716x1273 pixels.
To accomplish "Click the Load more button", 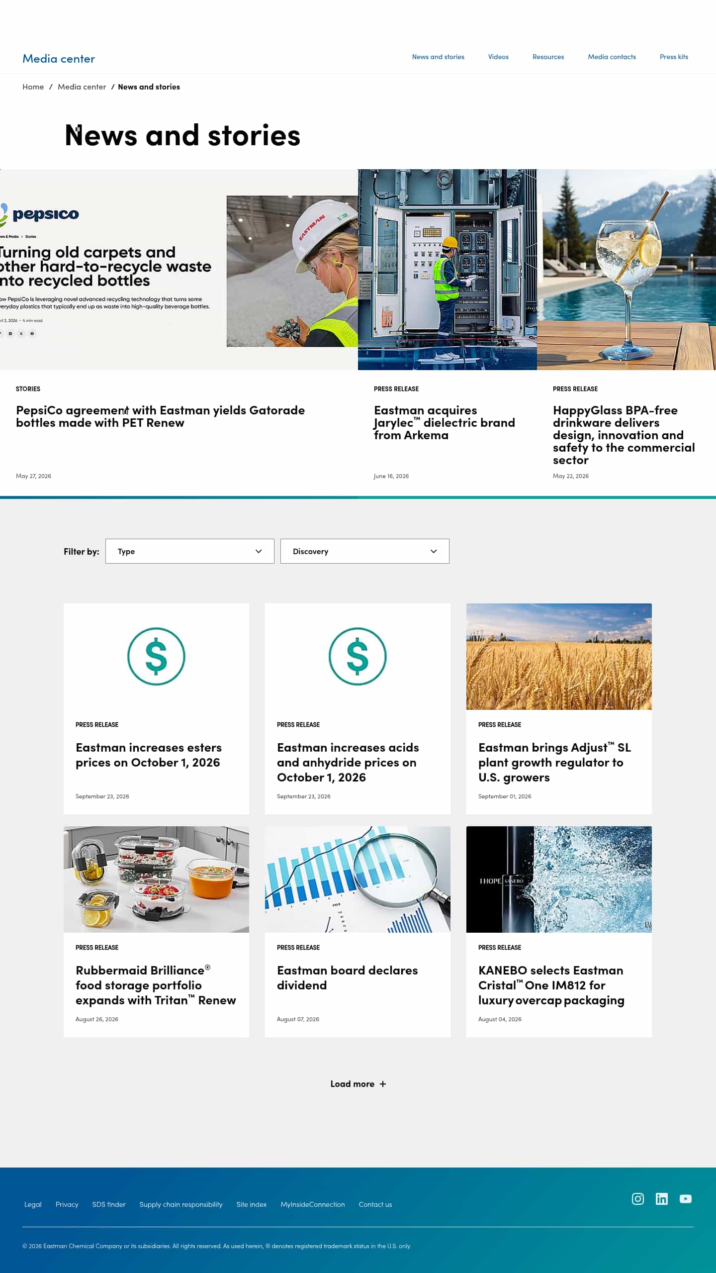I will [358, 1083].
